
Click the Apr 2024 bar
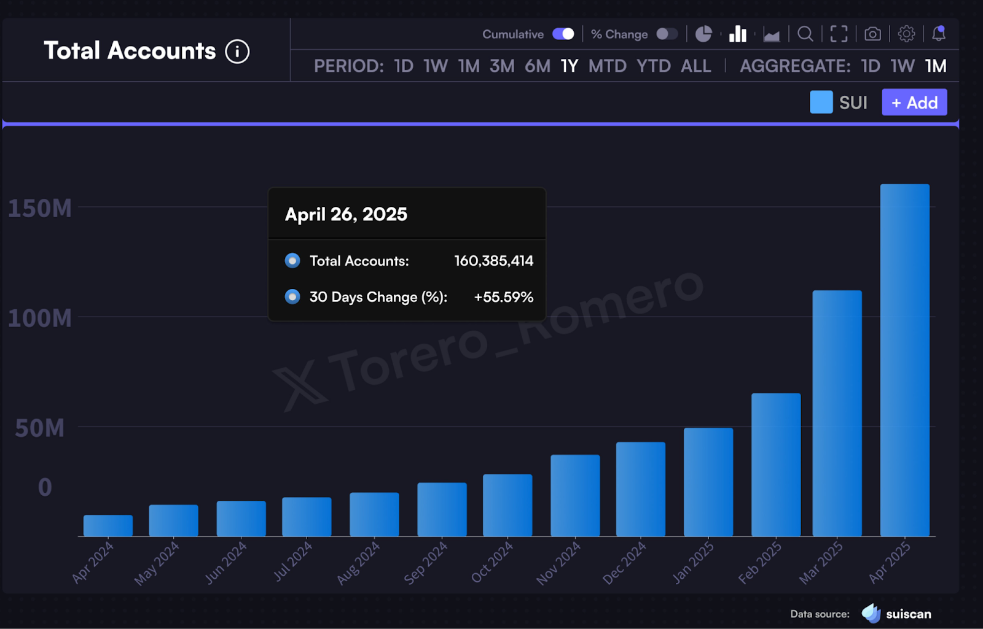108,525
